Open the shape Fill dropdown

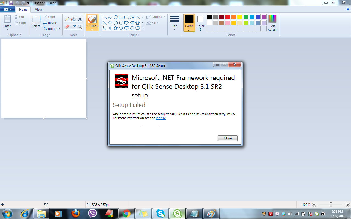[153, 23]
